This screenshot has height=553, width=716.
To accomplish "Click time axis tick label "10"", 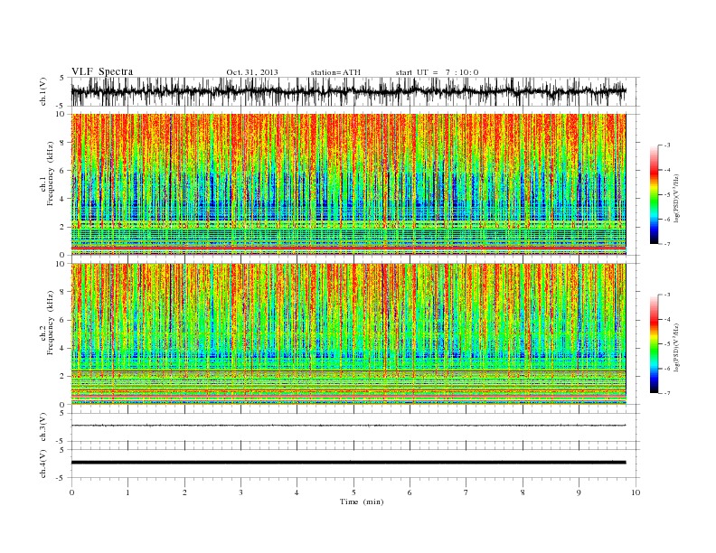I will [636, 492].
